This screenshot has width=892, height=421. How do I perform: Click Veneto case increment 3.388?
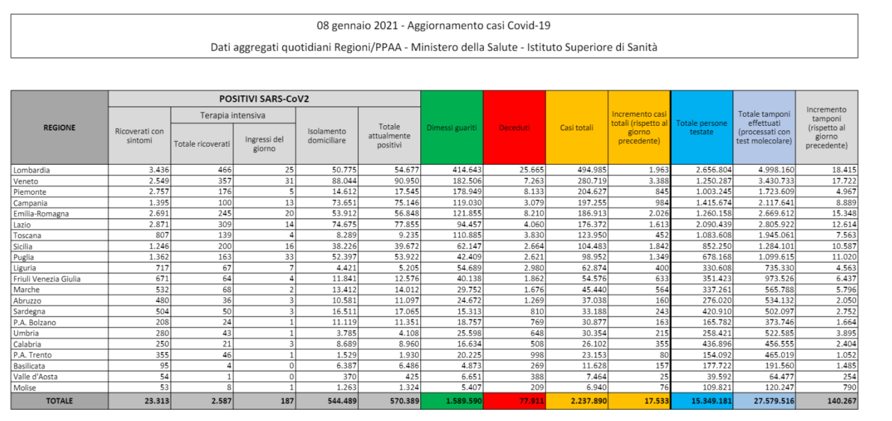click(x=657, y=180)
